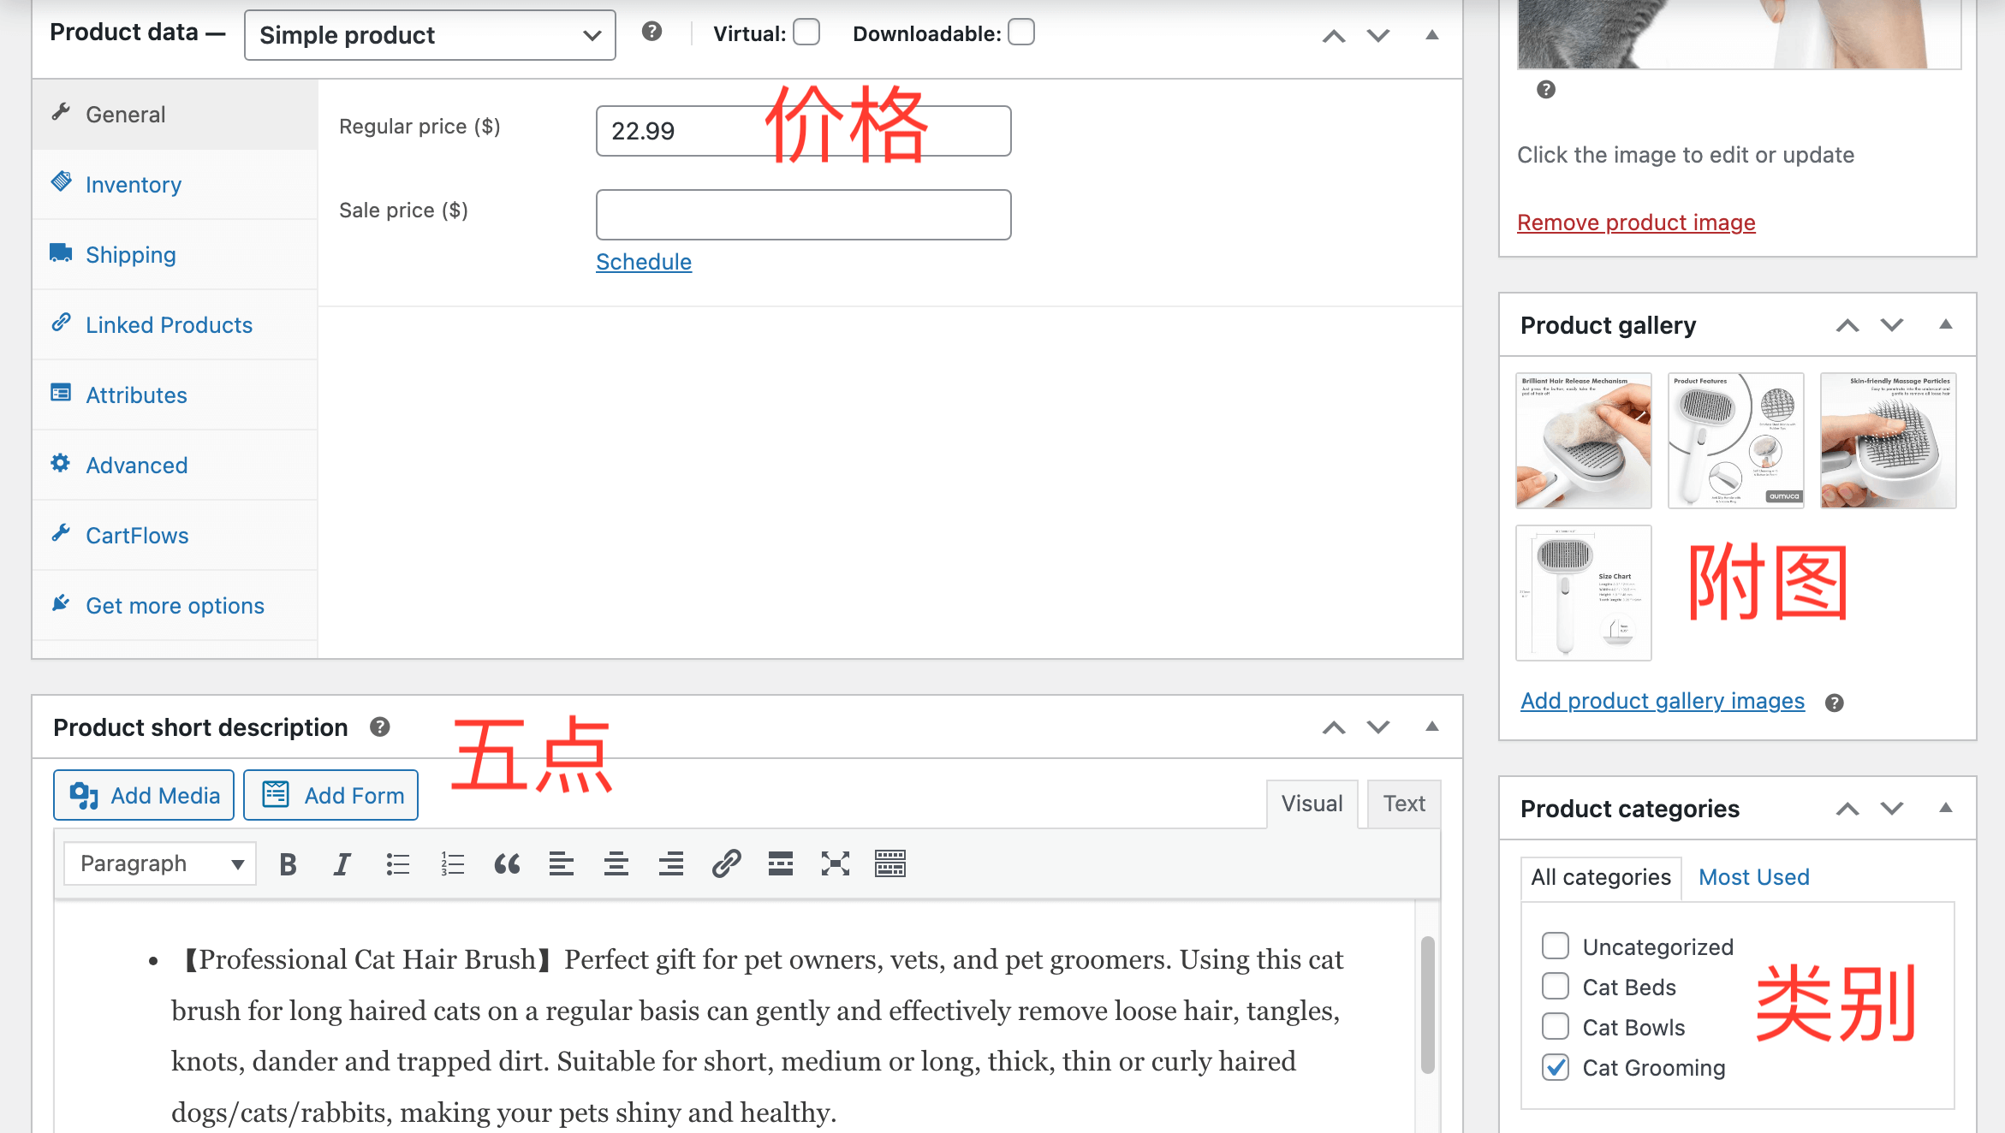This screenshot has height=1133, width=2005.
Task: Open the Inventory tab
Action: click(x=175, y=185)
